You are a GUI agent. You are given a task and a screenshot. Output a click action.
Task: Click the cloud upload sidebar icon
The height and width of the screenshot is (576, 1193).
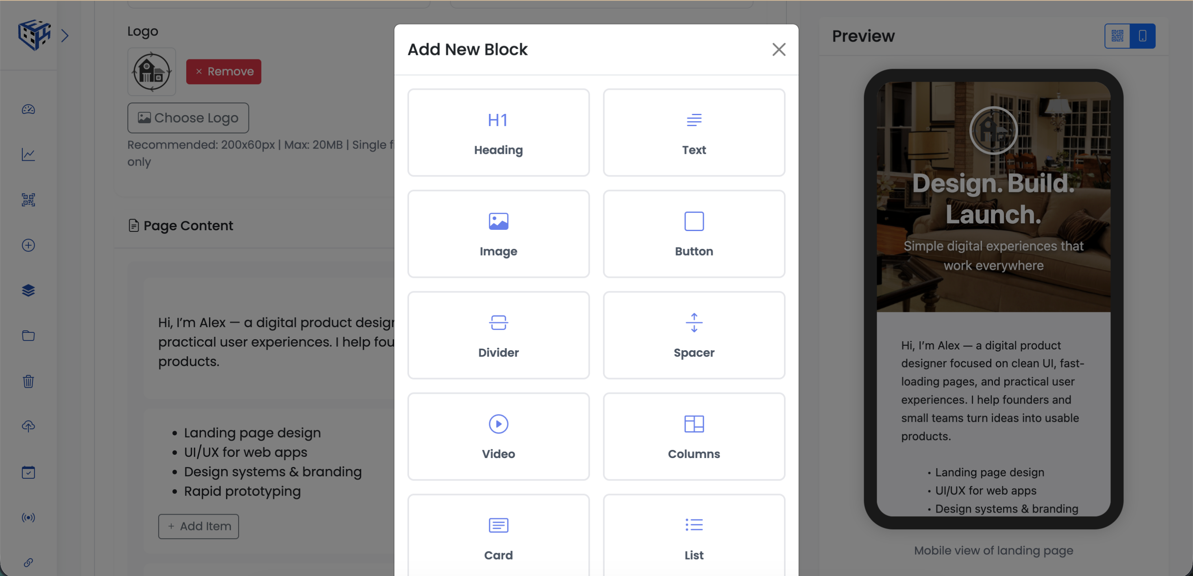[x=28, y=426]
